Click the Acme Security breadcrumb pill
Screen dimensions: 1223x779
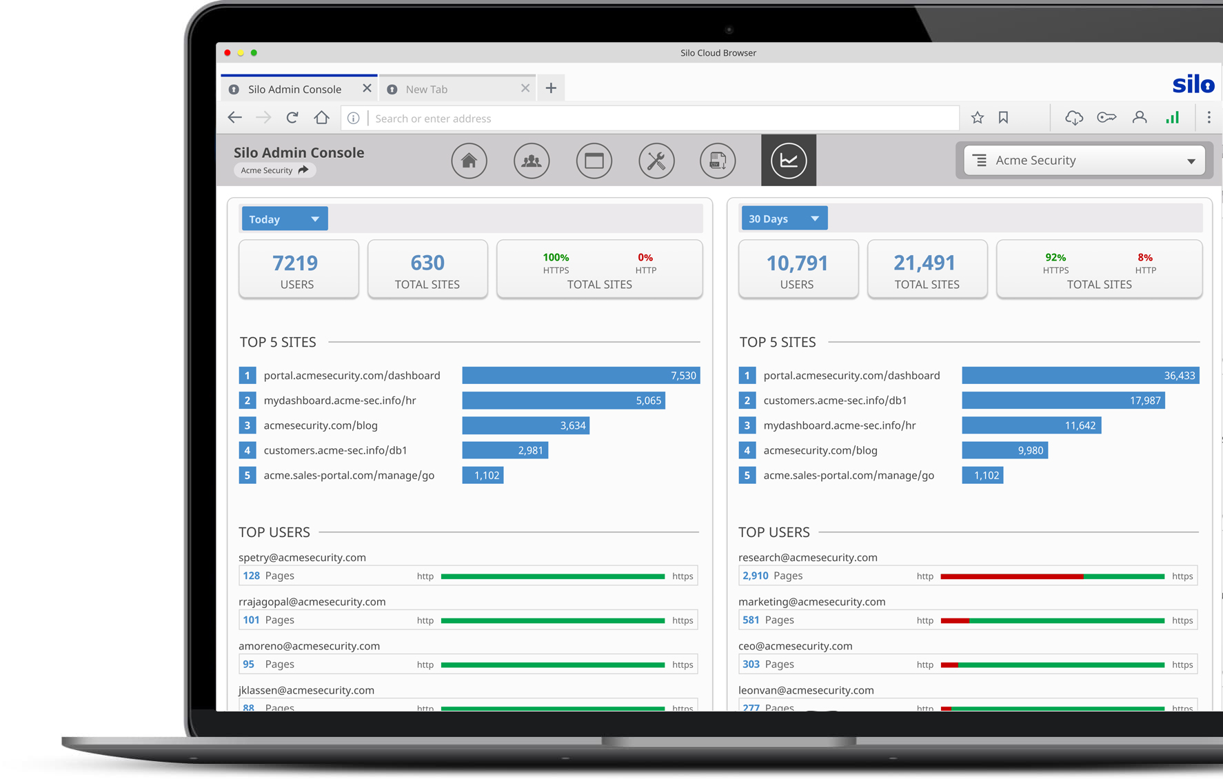click(x=274, y=170)
